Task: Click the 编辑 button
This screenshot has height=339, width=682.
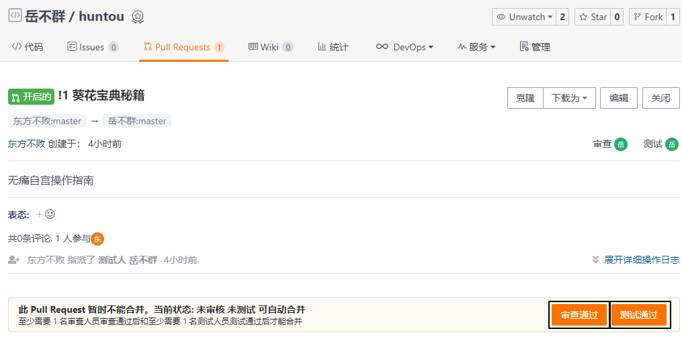Action: (618, 98)
